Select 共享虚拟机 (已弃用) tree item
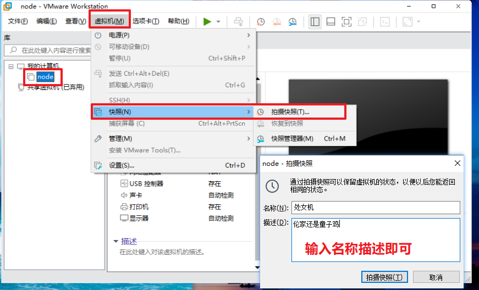 tap(56, 87)
